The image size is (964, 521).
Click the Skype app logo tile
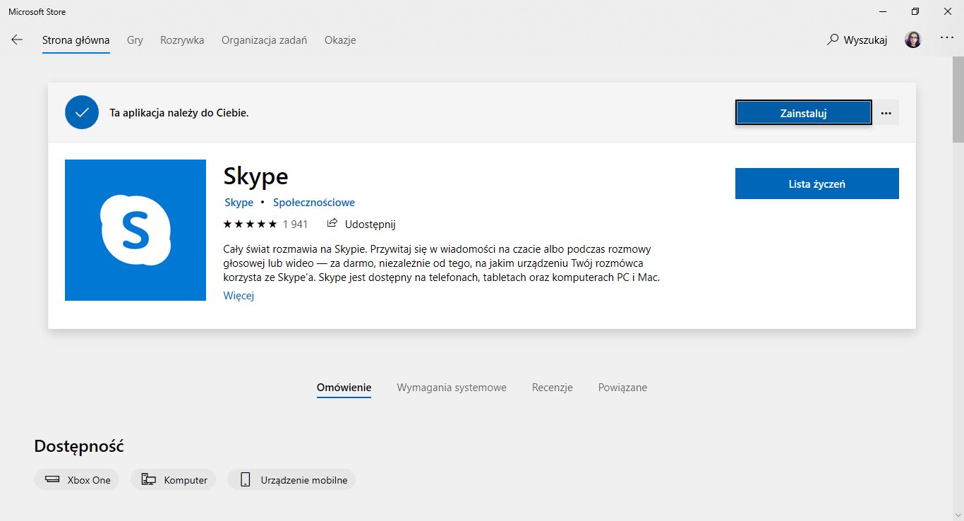135,230
